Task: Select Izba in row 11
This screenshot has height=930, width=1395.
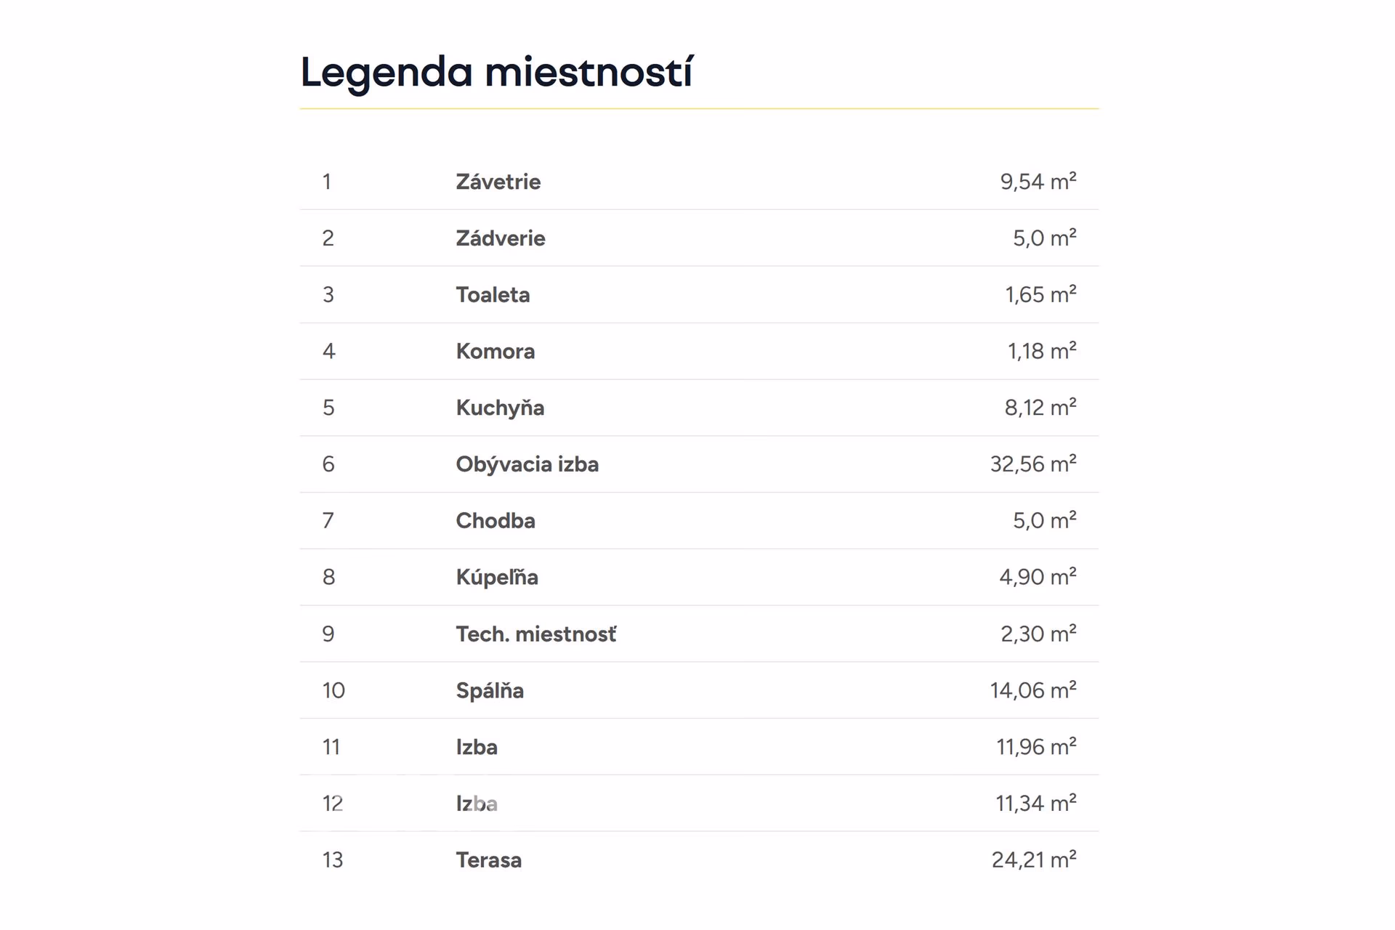Action: click(x=477, y=748)
